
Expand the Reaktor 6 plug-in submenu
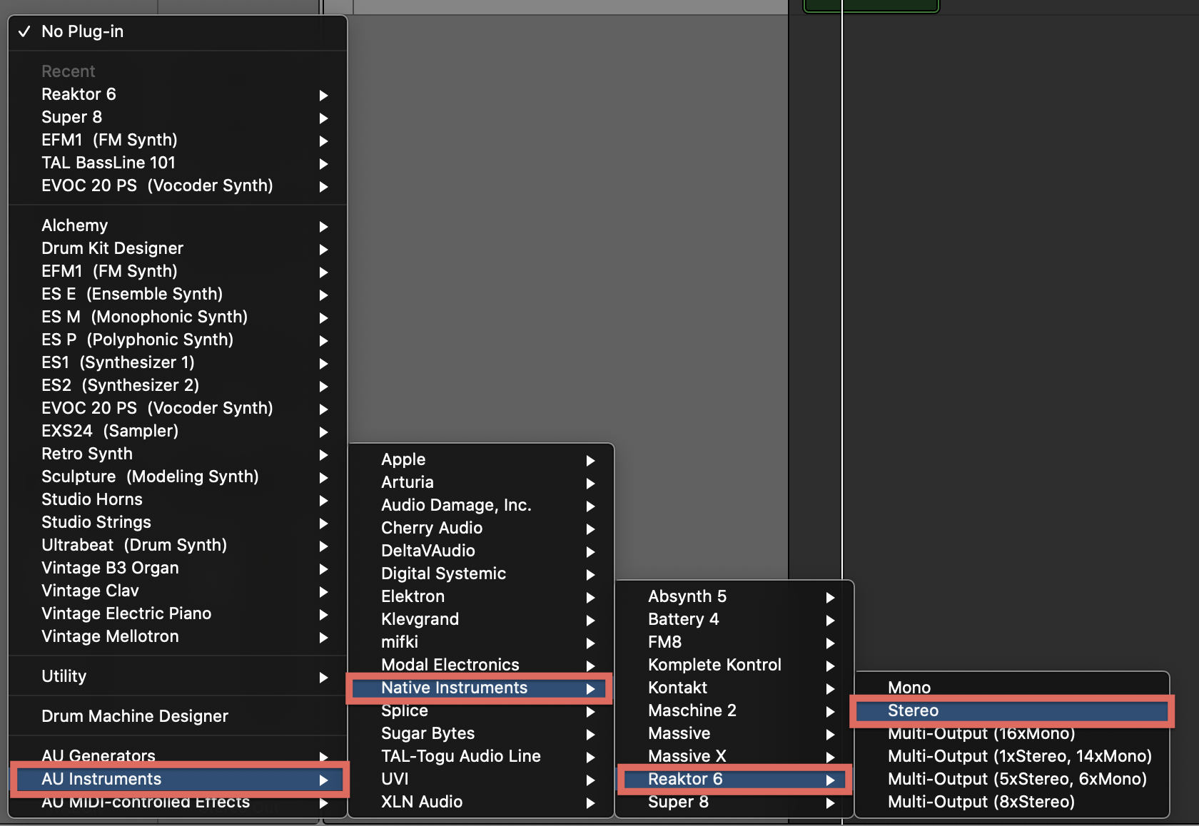[x=685, y=779]
